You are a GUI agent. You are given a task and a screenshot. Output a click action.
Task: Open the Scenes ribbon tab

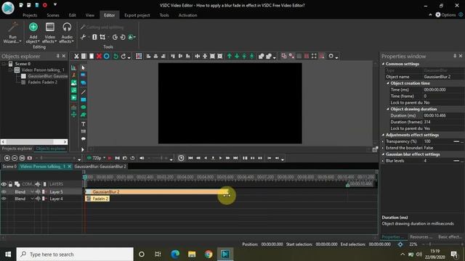53,15
